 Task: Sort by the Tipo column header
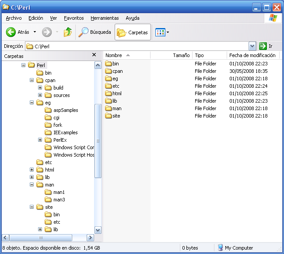tap(210, 55)
